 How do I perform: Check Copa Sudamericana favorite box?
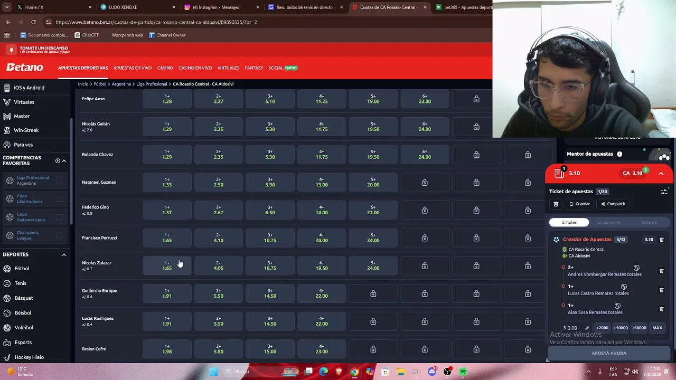[59, 217]
